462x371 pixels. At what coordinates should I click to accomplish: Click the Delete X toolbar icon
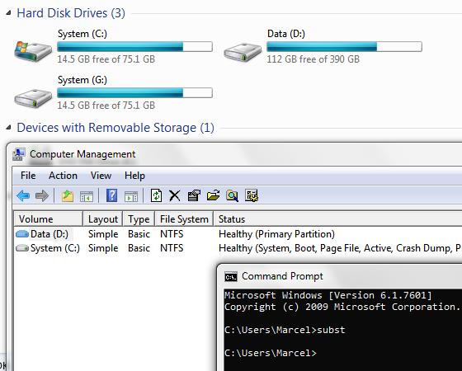175,196
